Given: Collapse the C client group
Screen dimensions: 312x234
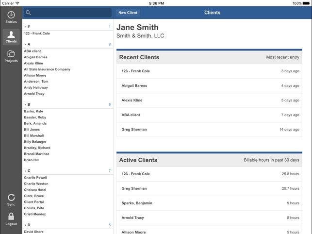Looking at the screenshot, I should point(26,171).
